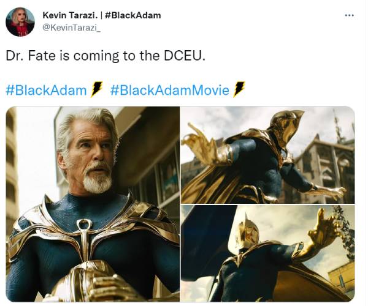Screen dimensions: 368x306
Task: Open the @KevinTarazi_ handle link
Action: pyautogui.click(x=71, y=28)
